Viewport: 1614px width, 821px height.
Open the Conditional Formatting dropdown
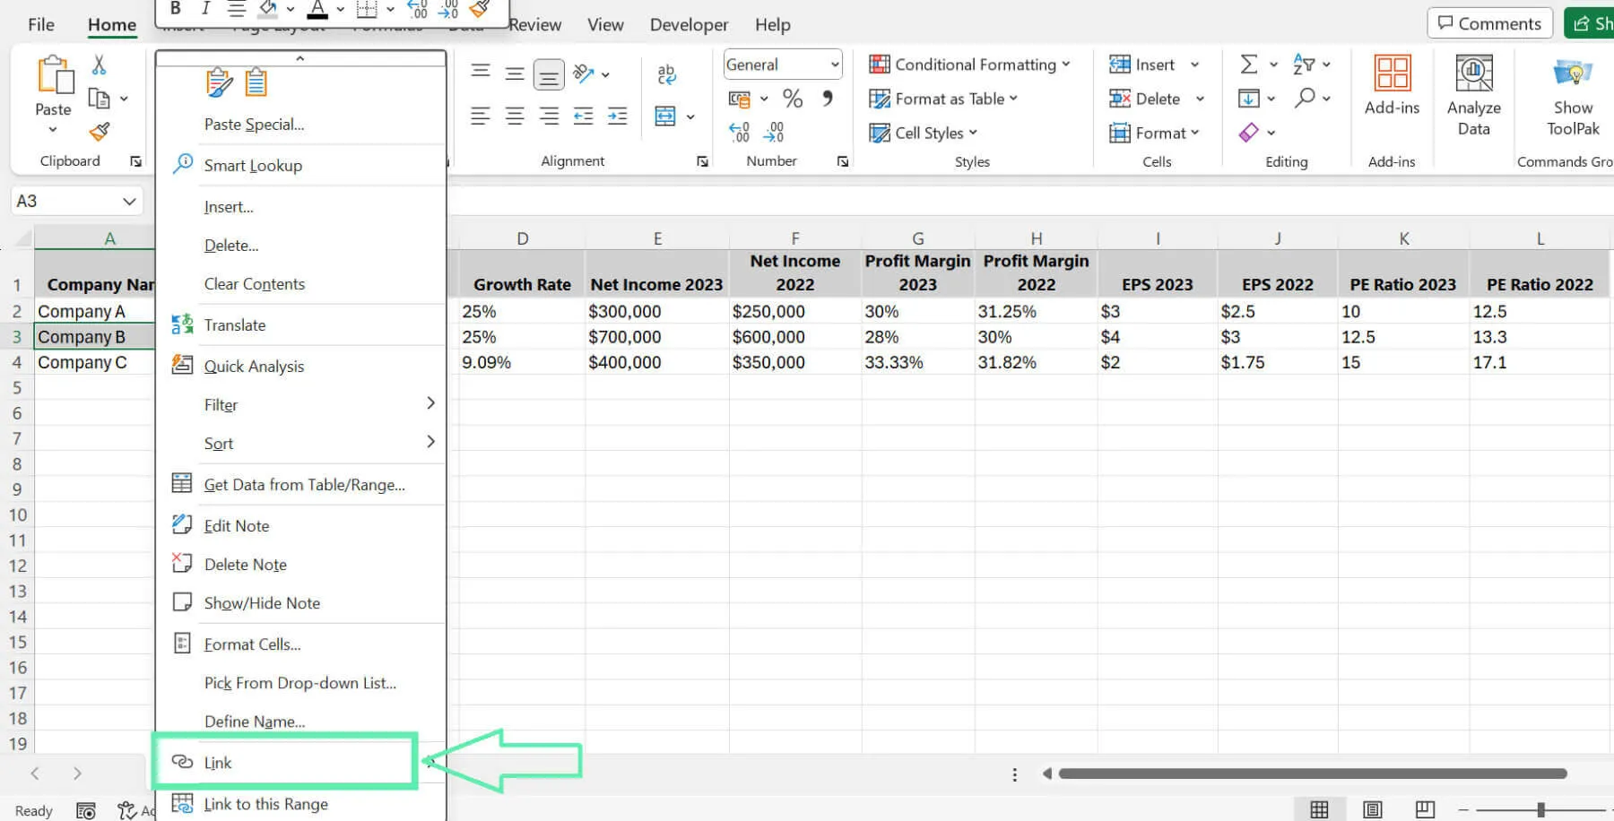point(969,65)
